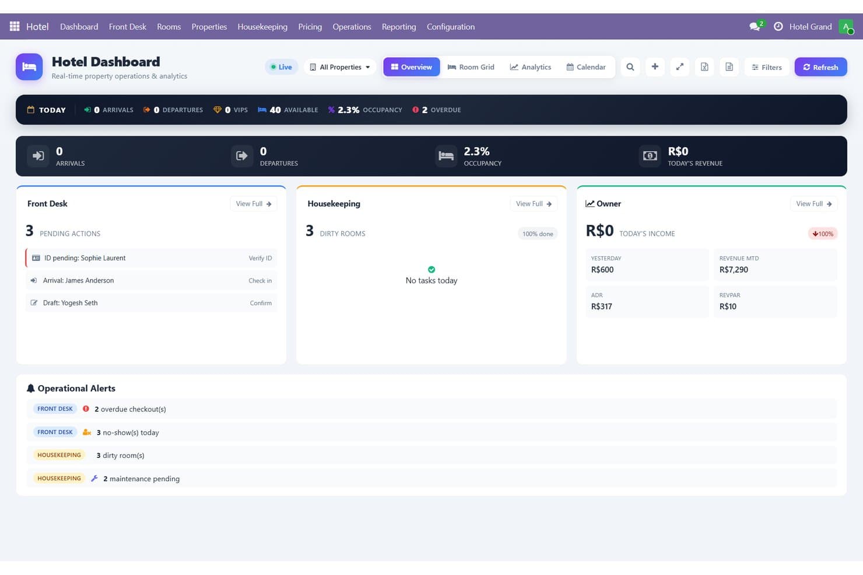
Task: Open the Housekeeping menu
Action: [x=262, y=27]
